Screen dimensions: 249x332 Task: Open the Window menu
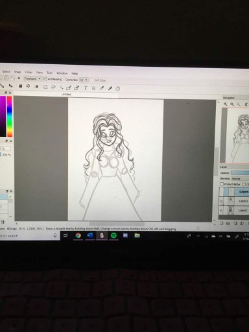tap(62, 73)
